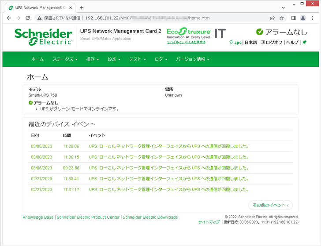Screen dimensions: 321x246
Task: Click the 03/06/2023 date in the 09:23:56 row
Action: 41,168
